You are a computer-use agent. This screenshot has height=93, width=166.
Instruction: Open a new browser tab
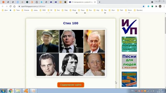100,2
